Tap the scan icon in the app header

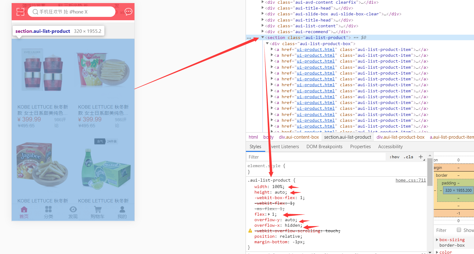click(20, 12)
